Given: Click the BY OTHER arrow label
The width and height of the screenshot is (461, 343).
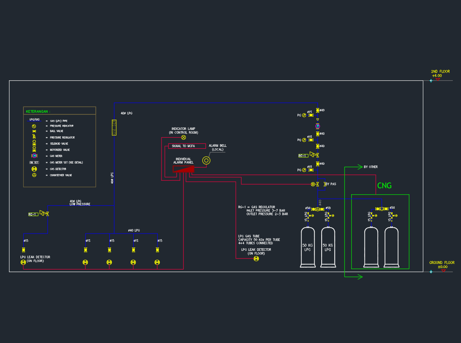Looking at the screenshot, I should [x=370, y=167].
